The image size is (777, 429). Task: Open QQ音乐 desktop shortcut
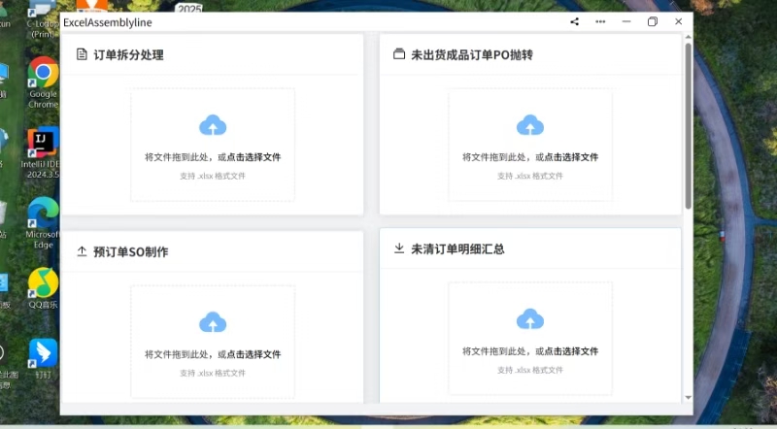(43, 289)
